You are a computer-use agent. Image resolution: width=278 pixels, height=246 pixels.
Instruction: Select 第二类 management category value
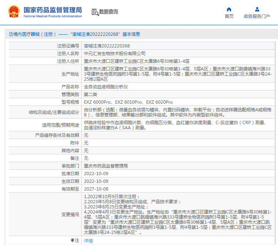tap(90, 95)
